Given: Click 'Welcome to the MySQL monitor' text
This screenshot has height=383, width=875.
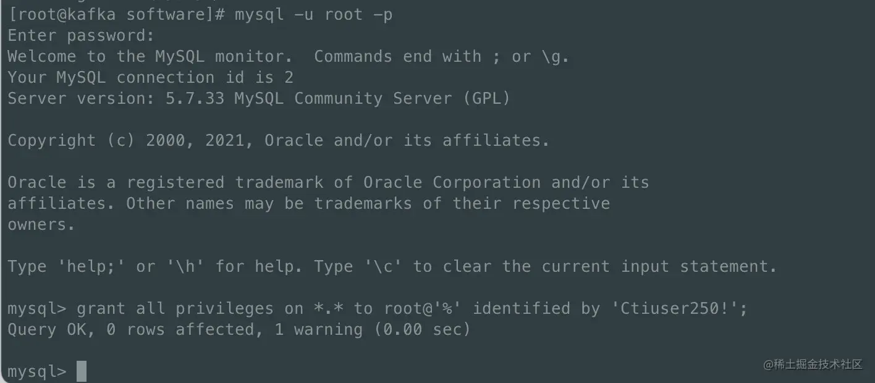Looking at the screenshot, I should pos(150,56).
